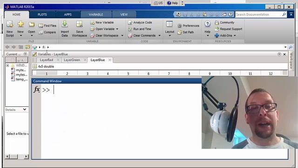The height and width of the screenshot is (168, 298).
Task: Open the address bar path dropdown
Action: click(x=285, y=47)
